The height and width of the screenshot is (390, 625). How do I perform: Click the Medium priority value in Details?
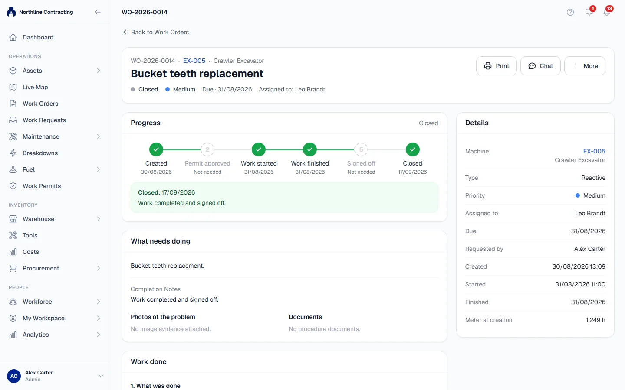(x=590, y=195)
